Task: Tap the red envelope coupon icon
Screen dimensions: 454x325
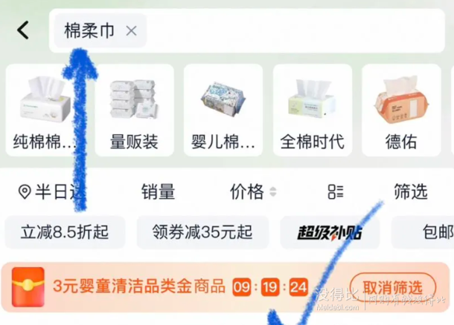Action: click(x=28, y=287)
